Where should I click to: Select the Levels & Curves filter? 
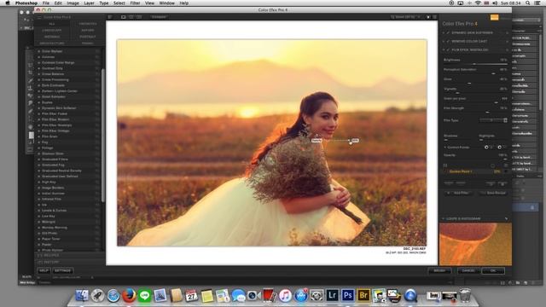[x=55, y=211]
